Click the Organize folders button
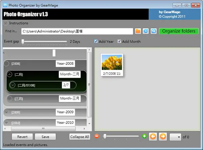The image size is (203, 150). (179, 31)
